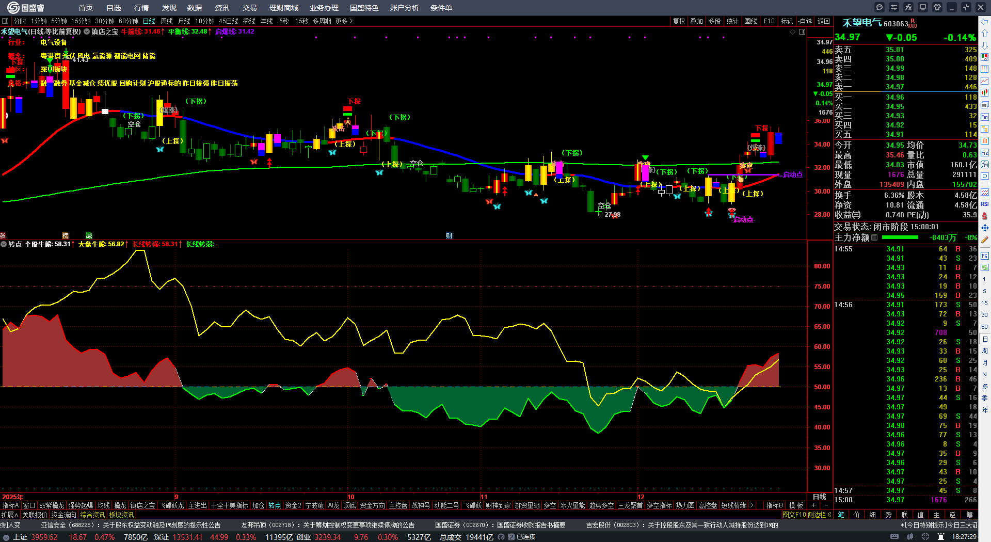
Task: Click the 统计 statistics button
Action: tap(732, 21)
